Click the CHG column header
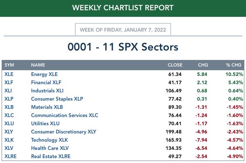 tap(203, 65)
